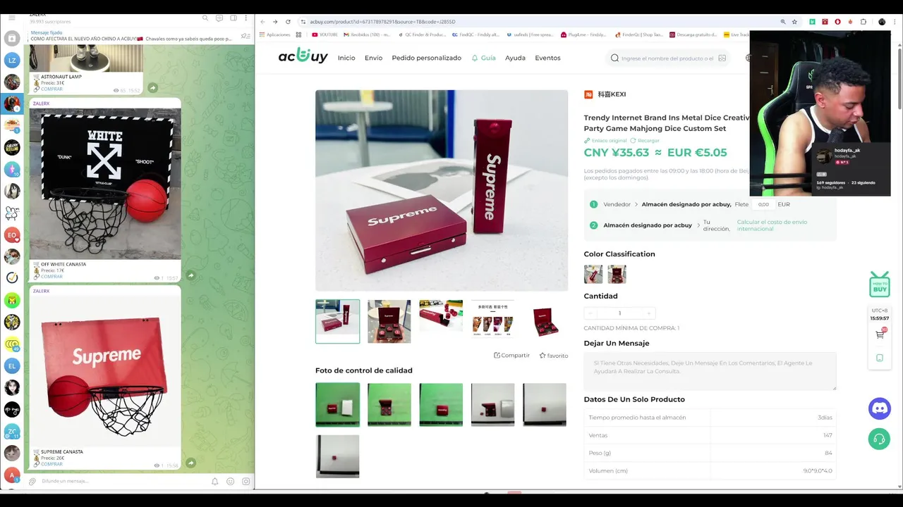
Task: Calculate international shipping cost link
Action: (x=772, y=225)
